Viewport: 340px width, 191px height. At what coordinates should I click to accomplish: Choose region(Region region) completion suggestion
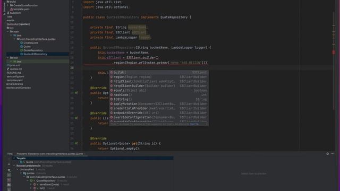[x=159, y=77]
